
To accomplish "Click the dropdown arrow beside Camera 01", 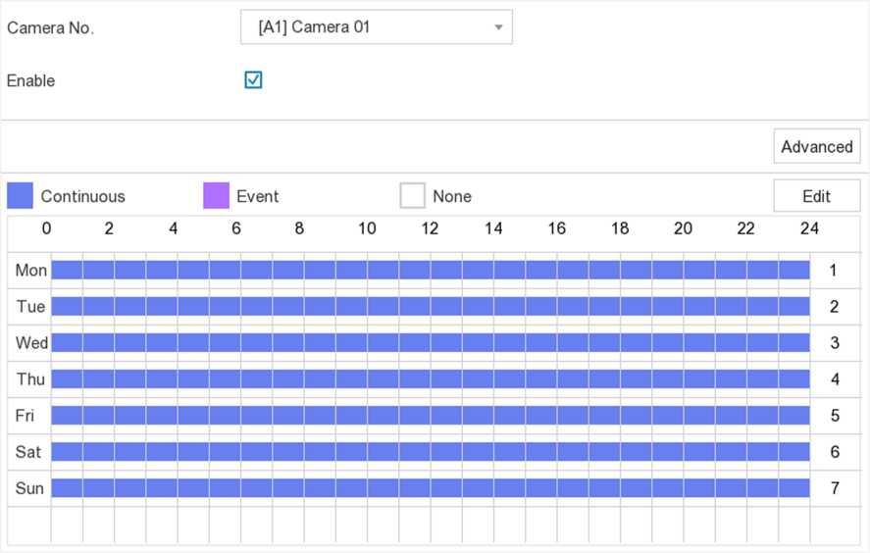I will tap(498, 27).
